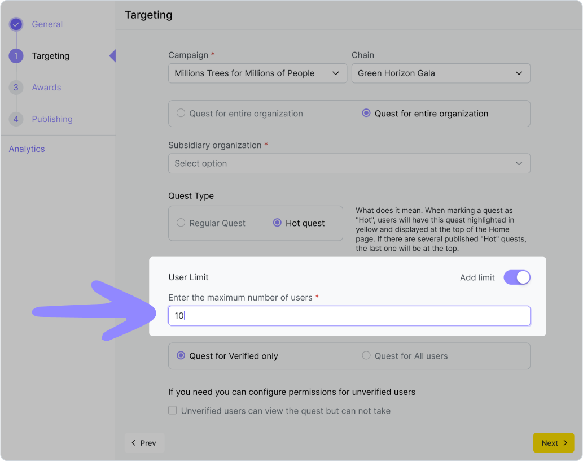
Task: Toggle off the Add limit switch
Action: click(x=517, y=277)
